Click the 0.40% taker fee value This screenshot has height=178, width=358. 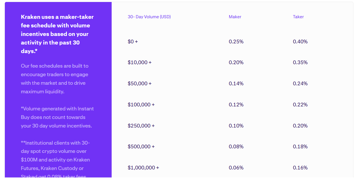click(x=300, y=42)
